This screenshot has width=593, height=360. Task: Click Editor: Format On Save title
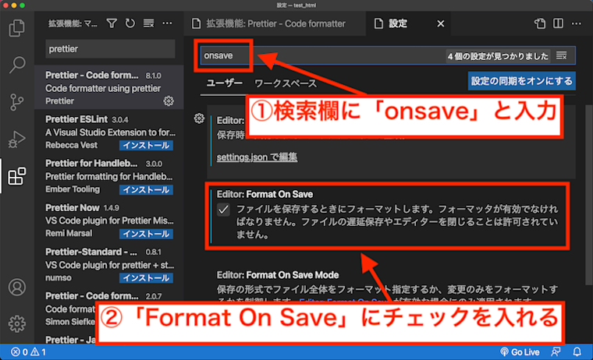[x=265, y=195]
